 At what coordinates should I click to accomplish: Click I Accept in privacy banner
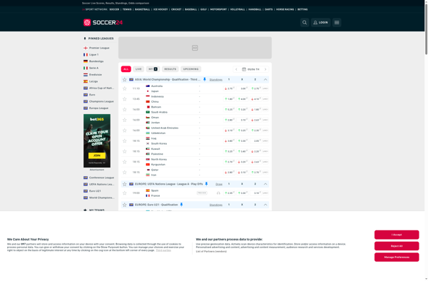397,235
